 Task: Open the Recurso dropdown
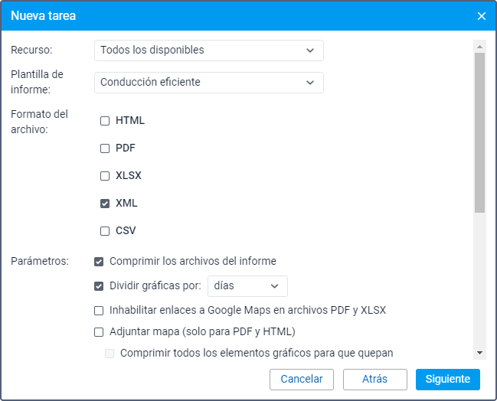[x=208, y=51]
